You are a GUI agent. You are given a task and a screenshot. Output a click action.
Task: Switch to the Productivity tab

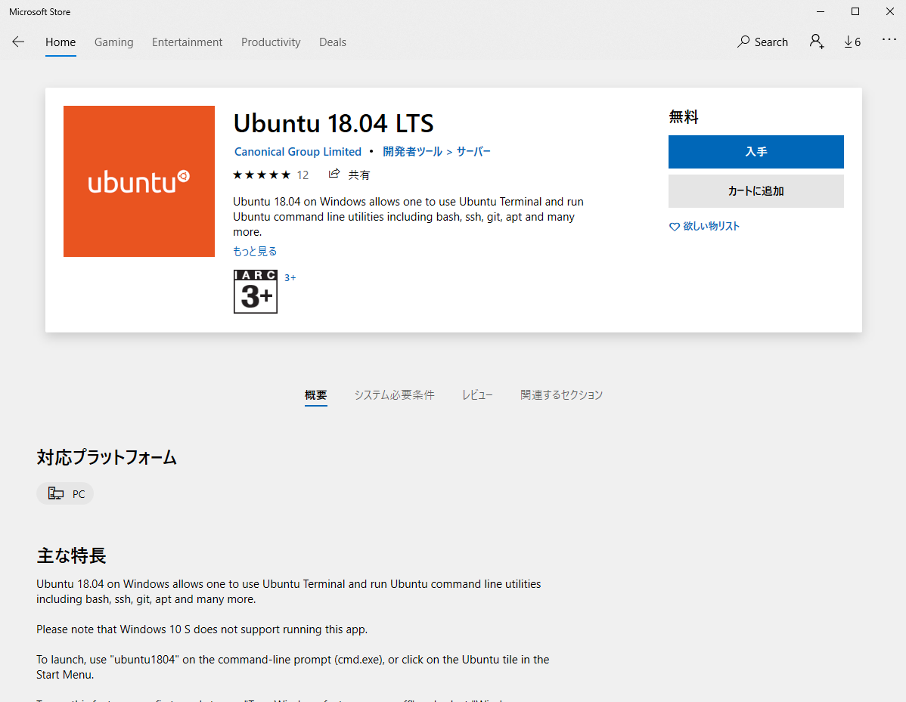[x=271, y=42]
